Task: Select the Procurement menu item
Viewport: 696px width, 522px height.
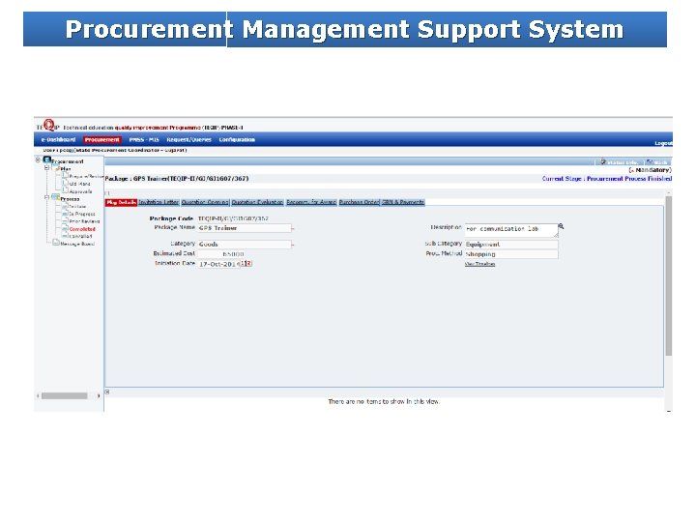Action: click(x=102, y=140)
